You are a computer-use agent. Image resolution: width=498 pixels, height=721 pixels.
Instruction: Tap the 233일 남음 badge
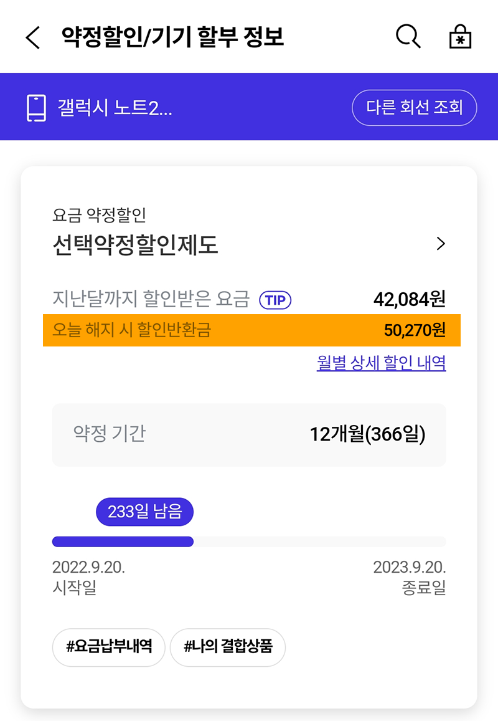coord(144,512)
